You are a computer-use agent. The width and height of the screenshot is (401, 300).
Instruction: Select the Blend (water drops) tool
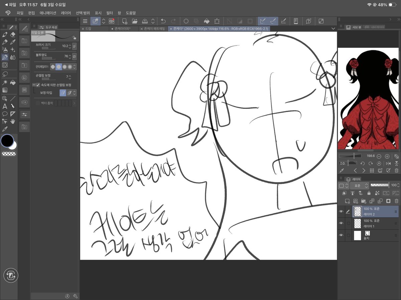13,57
